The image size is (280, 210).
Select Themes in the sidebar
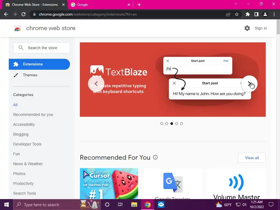(30, 75)
